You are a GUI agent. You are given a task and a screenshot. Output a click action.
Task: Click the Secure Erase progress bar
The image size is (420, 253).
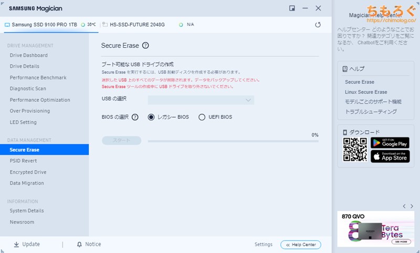pos(233,141)
